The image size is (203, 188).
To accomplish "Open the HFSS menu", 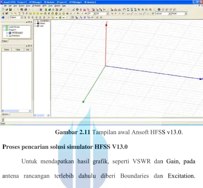I will (44, 6).
